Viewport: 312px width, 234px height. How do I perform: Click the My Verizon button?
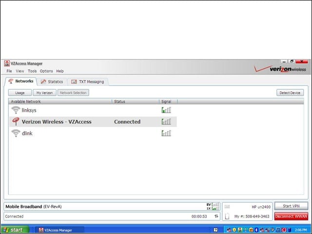[x=44, y=93]
